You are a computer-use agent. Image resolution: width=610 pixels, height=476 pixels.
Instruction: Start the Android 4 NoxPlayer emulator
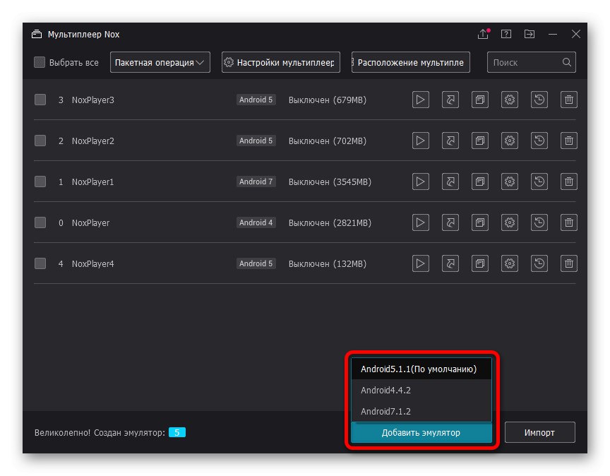pyautogui.click(x=421, y=222)
